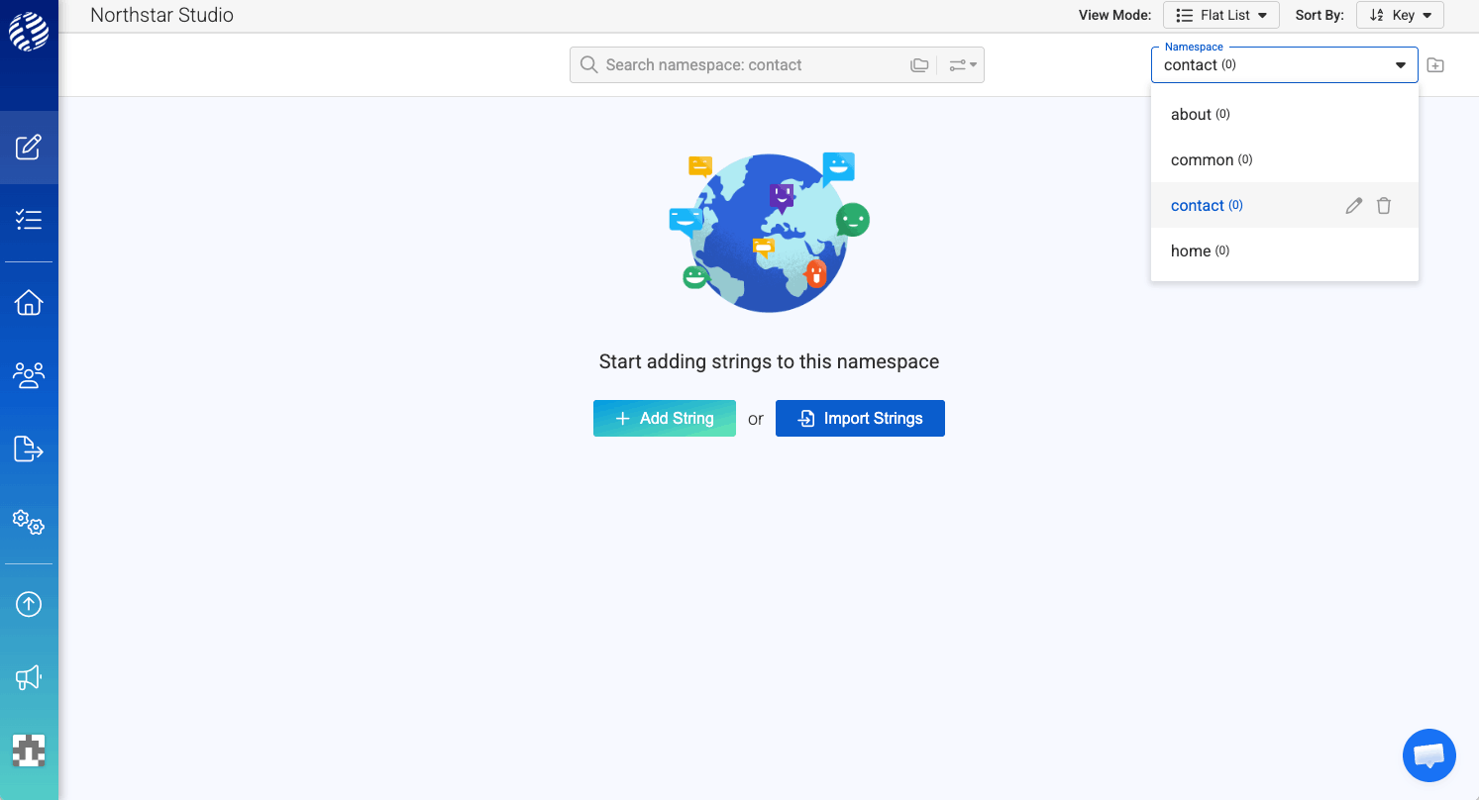Click the export file icon in sidebar
The image size is (1479, 800).
tap(29, 449)
